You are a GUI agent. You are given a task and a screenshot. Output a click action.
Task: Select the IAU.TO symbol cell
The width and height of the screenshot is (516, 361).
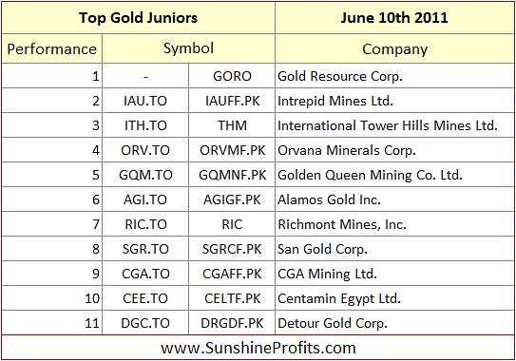click(145, 101)
